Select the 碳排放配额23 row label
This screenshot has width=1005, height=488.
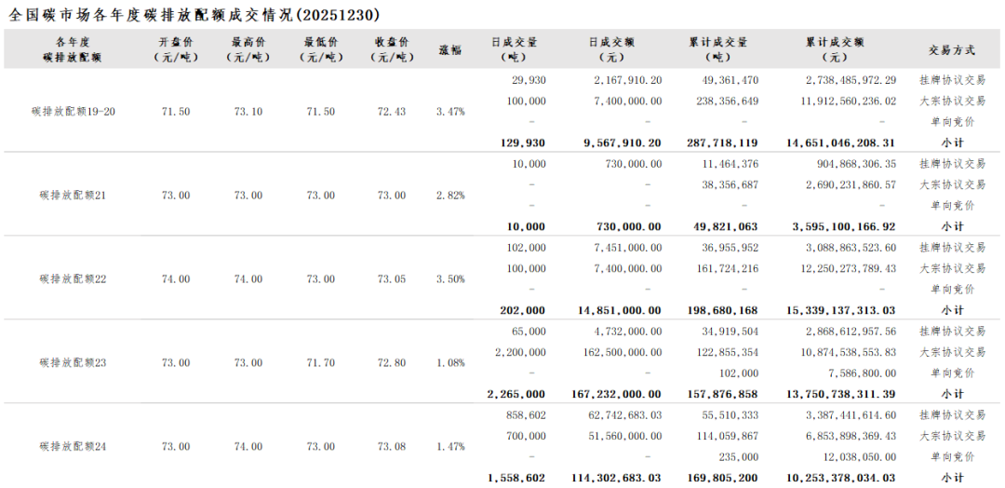pyautogui.click(x=74, y=363)
